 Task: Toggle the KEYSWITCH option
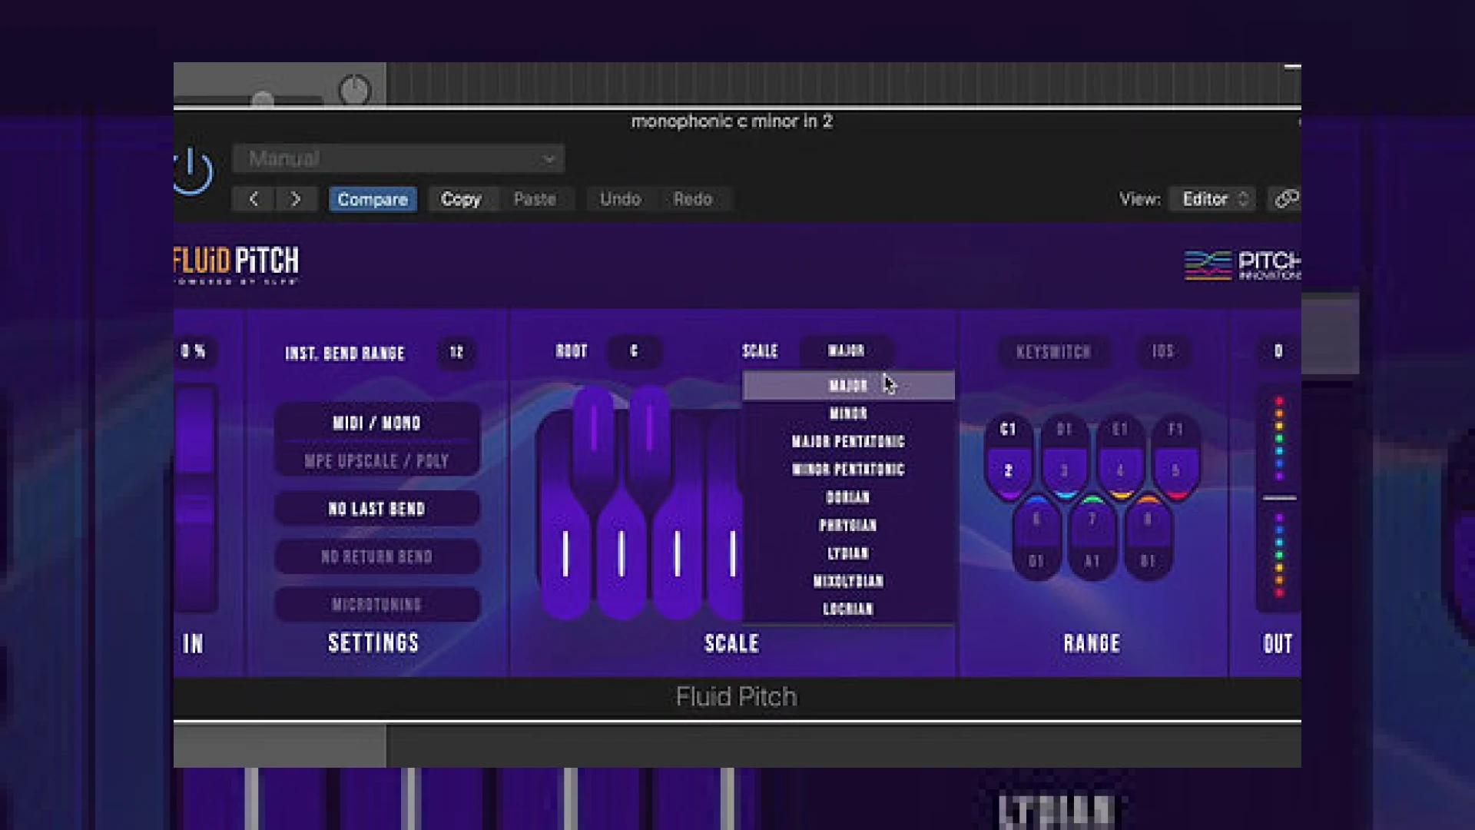coord(1053,352)
